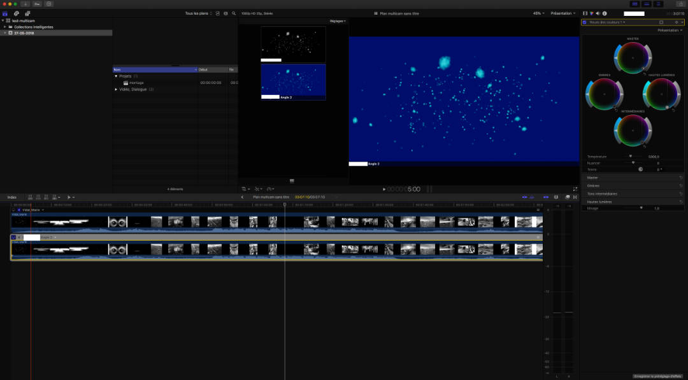This screenshot has width=688, height=380.
Task: Click the Background Tasks toolbar button
Action: pos(48,4)
